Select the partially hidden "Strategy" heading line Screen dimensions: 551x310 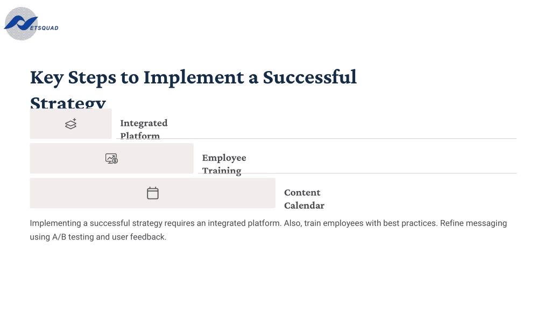(x=68, y=102)
